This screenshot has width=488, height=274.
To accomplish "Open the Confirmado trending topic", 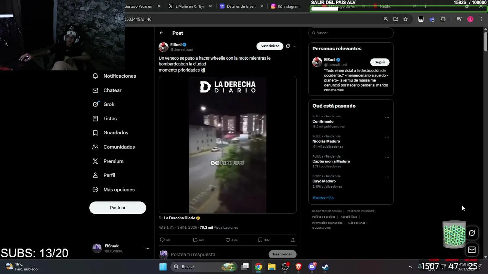I will coord(323,121).
